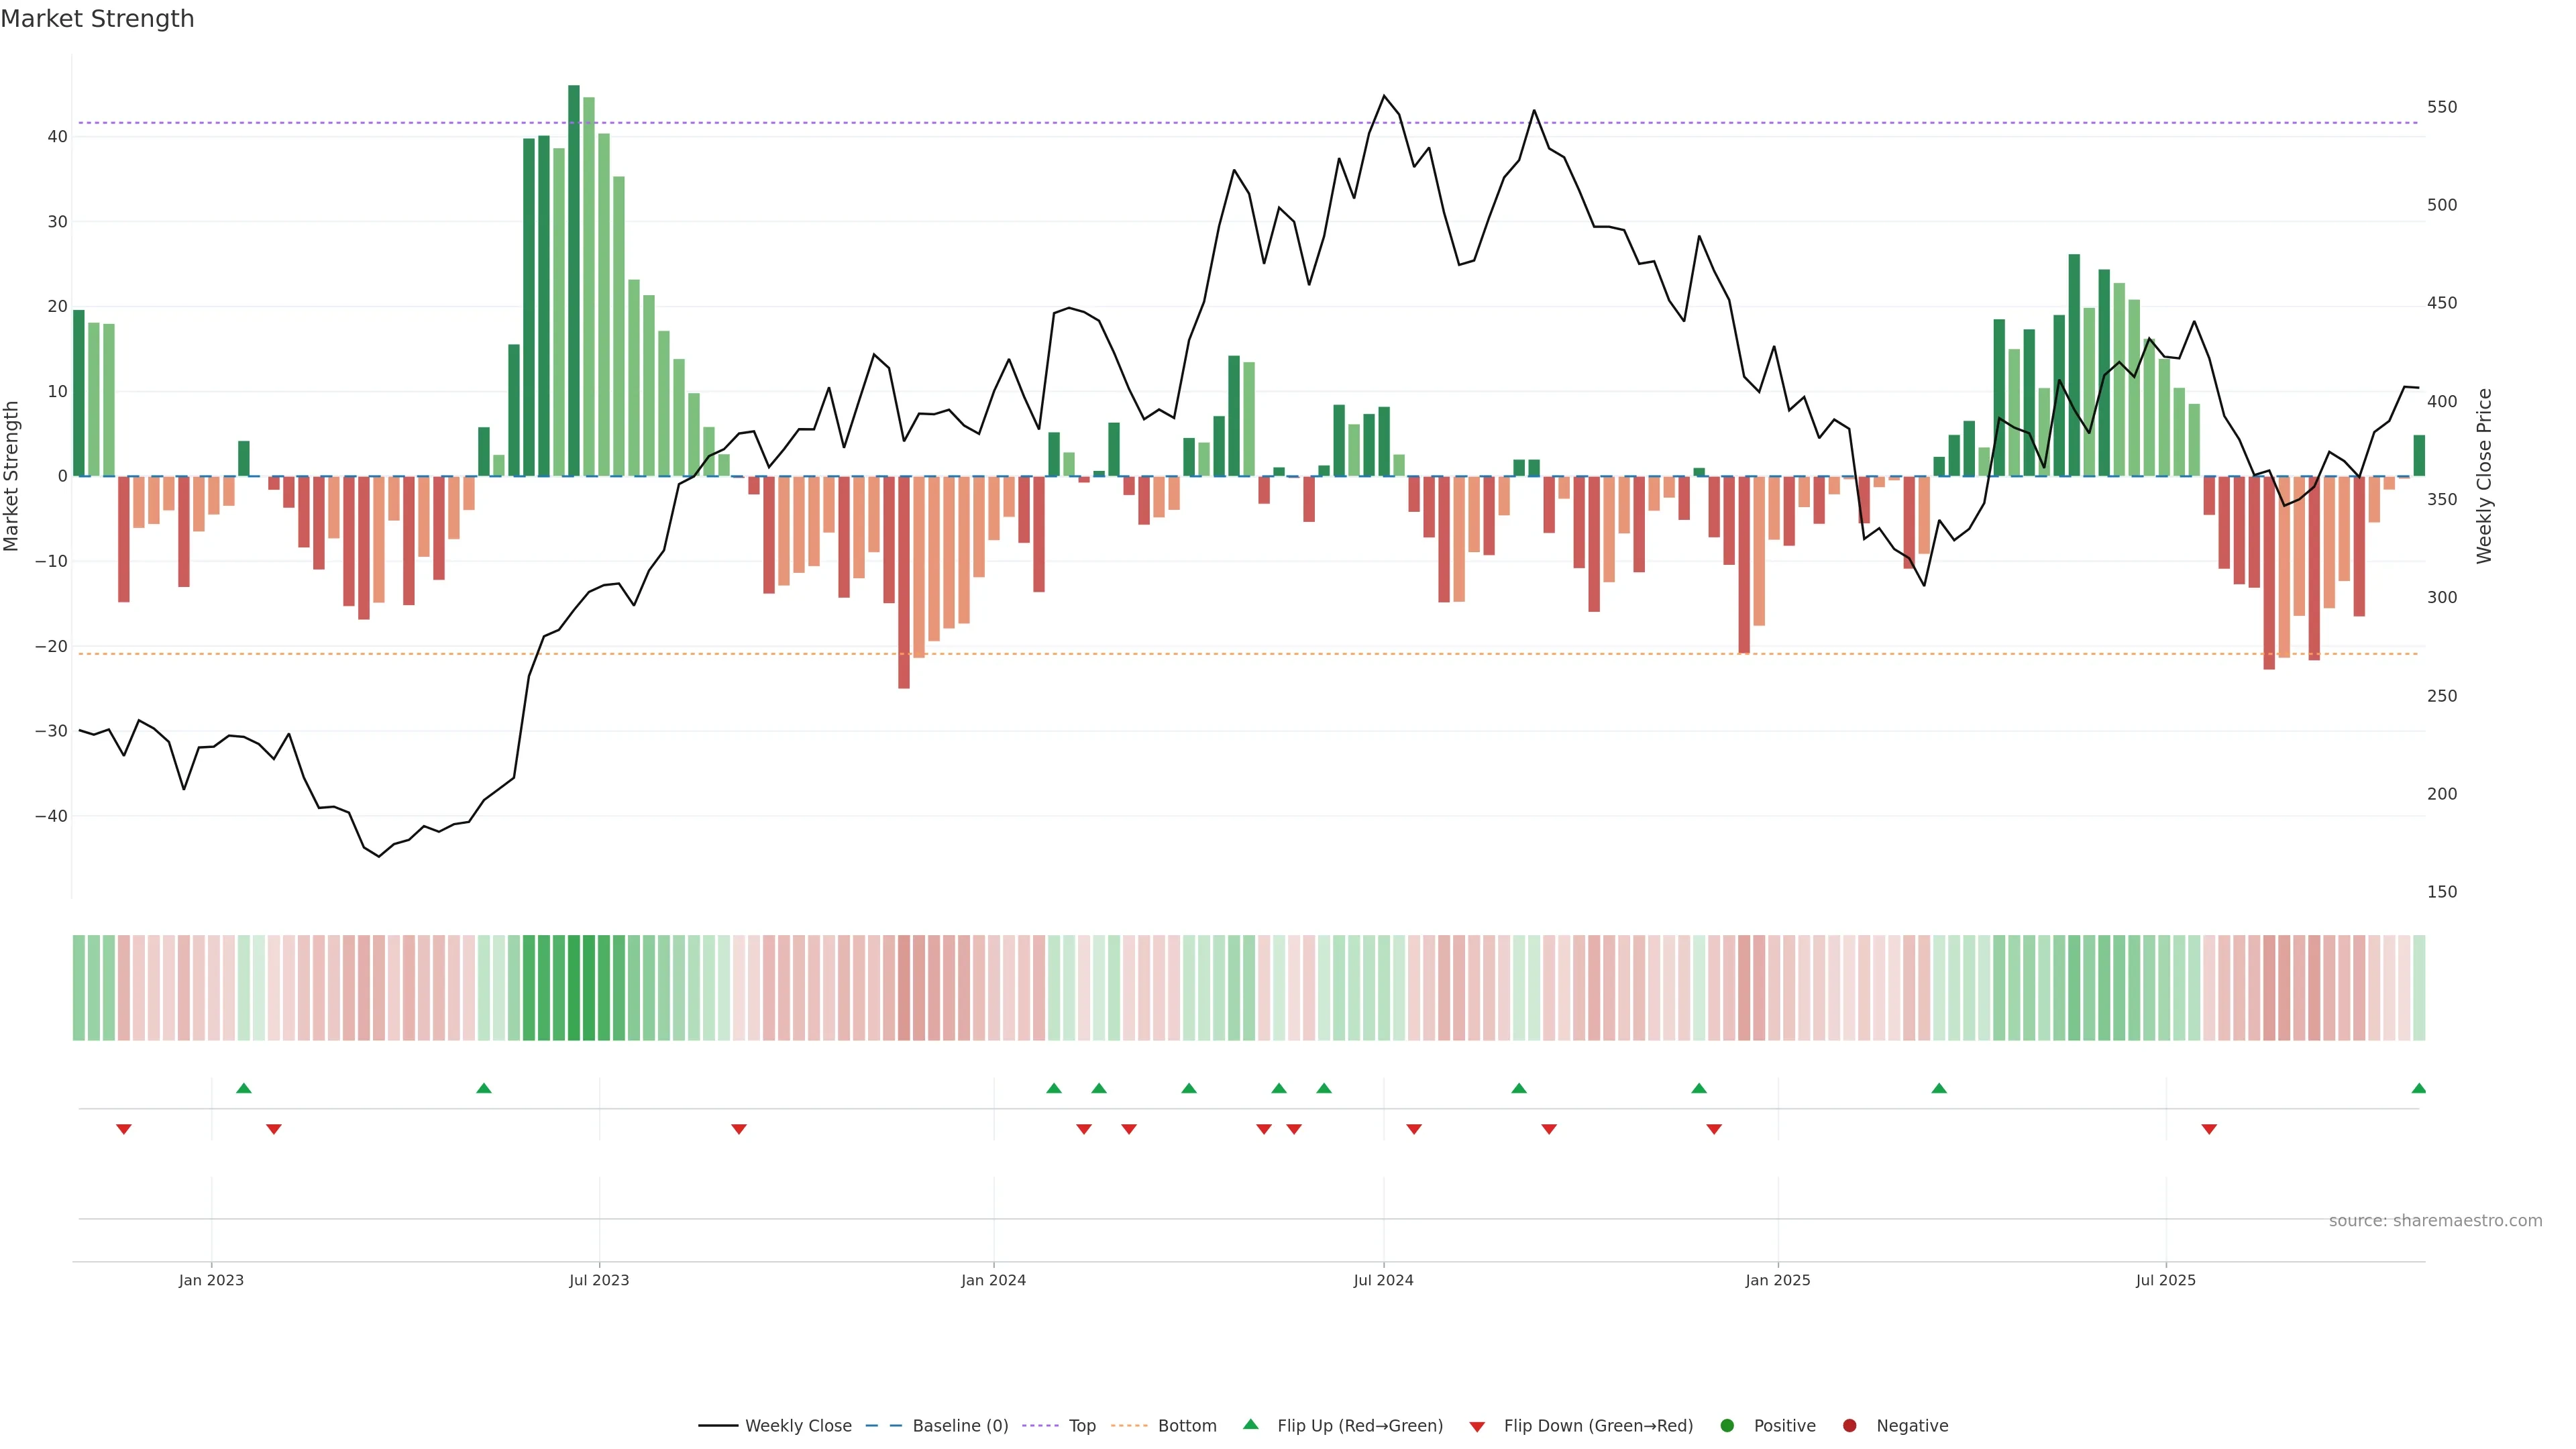Click the leftmost red flip-down triangle marker
This screenshot has height=1449, width=2576.
pos(124,1129)
